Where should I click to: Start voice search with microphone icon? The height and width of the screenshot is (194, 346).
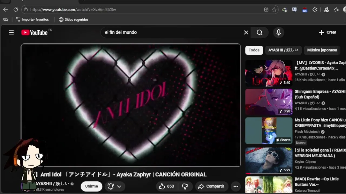279,32
